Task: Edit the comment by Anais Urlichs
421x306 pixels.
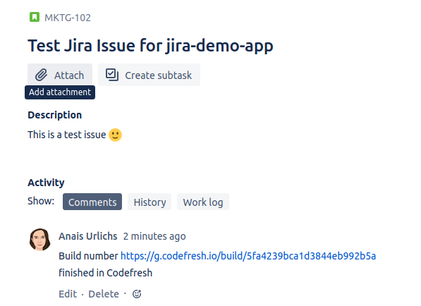Action: click(x=68, y=294)
